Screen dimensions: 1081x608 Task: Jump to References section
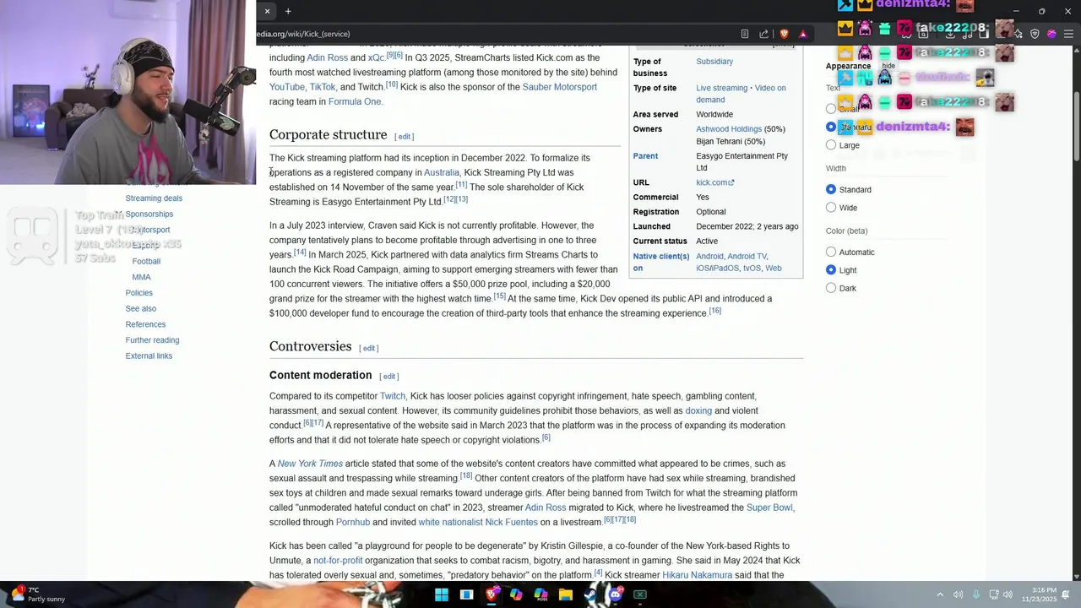click(145, 324)
